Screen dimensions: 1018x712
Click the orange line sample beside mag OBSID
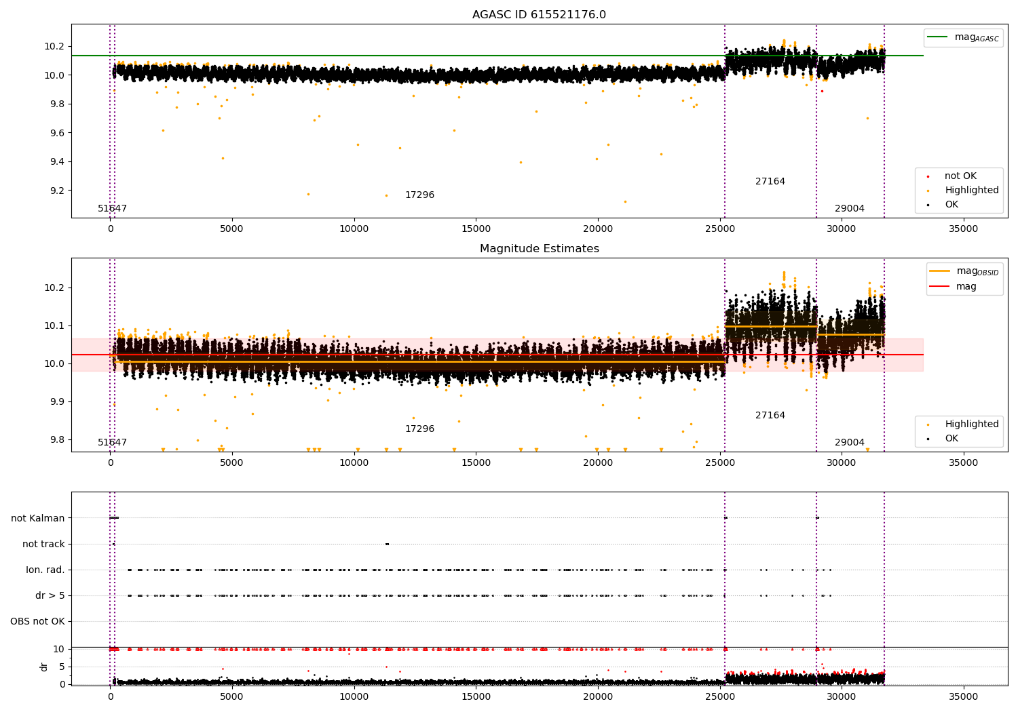940,271
